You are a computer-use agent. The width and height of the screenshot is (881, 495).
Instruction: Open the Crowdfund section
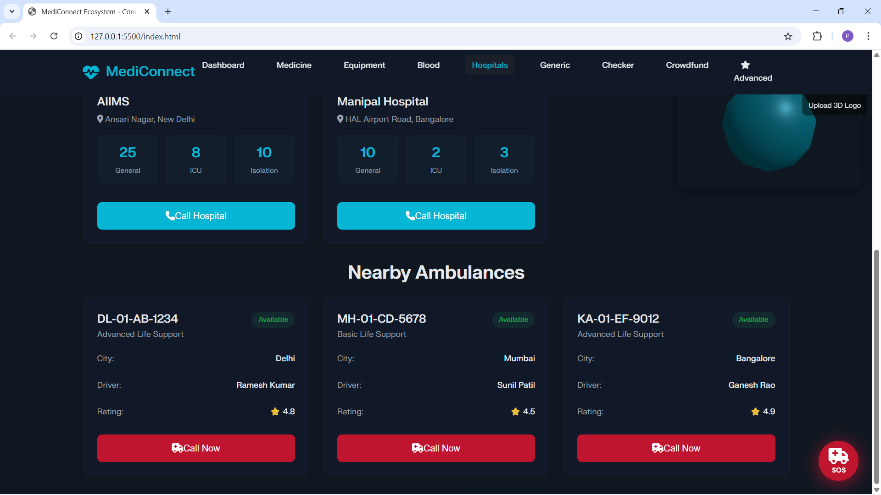(x=687, y=65)
